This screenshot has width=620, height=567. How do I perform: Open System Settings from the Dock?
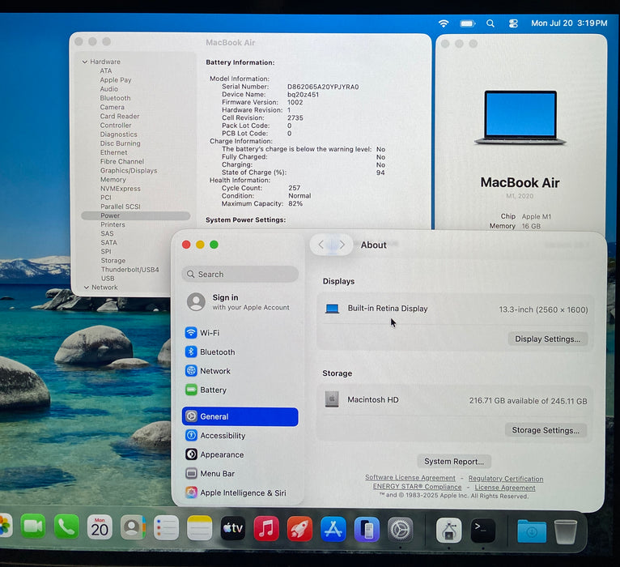click(400, 530)
